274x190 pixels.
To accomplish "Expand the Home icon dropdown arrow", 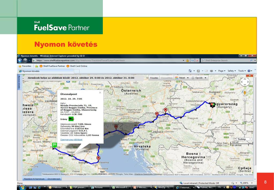I will point(194,71).
